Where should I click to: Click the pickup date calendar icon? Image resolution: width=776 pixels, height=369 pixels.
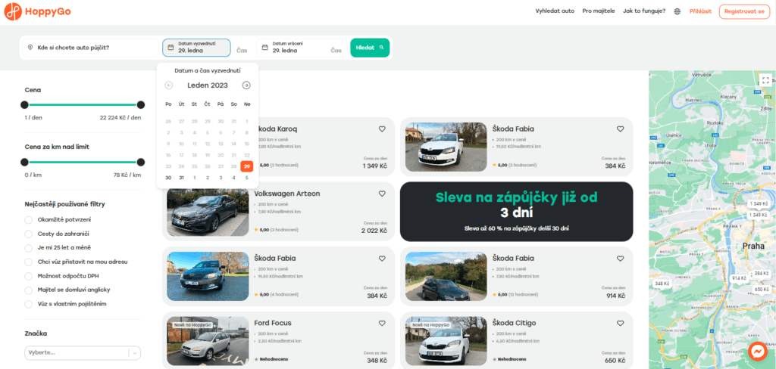click(171, 48)
